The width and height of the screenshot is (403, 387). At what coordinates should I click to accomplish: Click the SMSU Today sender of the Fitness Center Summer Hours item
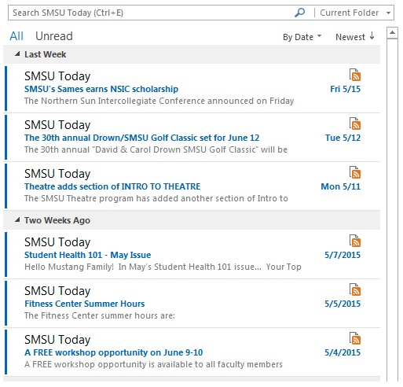pos(57,291)
